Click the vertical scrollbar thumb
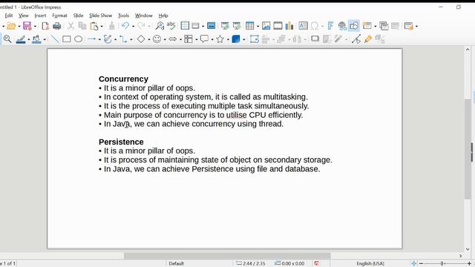 (468, 149)
